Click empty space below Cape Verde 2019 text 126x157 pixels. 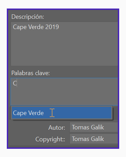pyautogui.click(x=64, y=48)
